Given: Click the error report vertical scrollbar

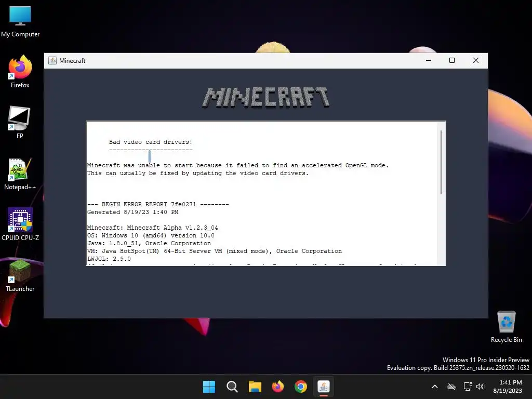Looking at the screenshot, I should click(x=441, y=162).
